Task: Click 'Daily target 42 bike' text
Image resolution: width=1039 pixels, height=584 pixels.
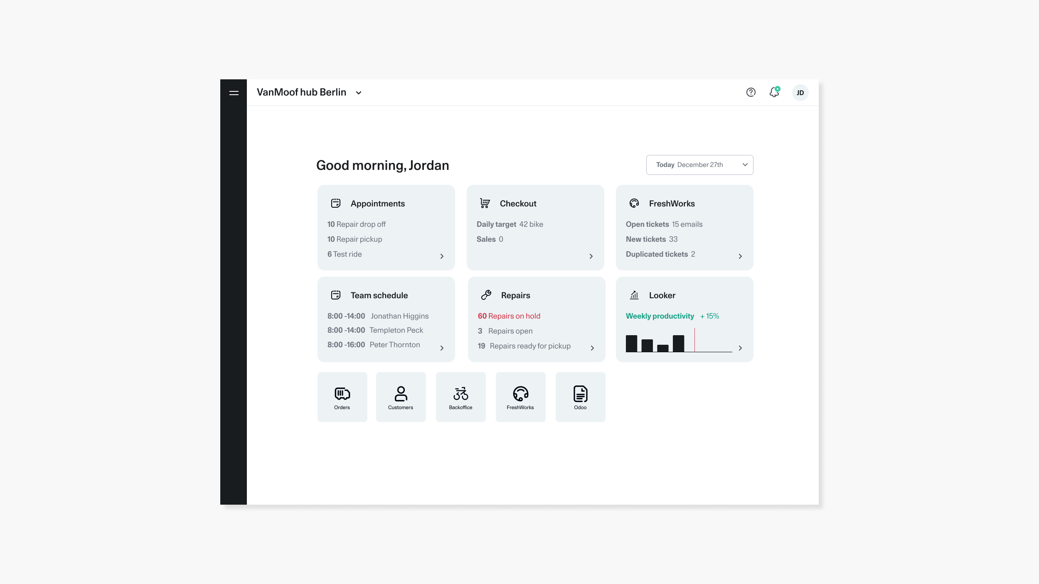Action: click(510, 224)
